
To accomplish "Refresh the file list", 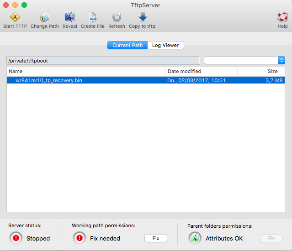I will tap(117, 17).
